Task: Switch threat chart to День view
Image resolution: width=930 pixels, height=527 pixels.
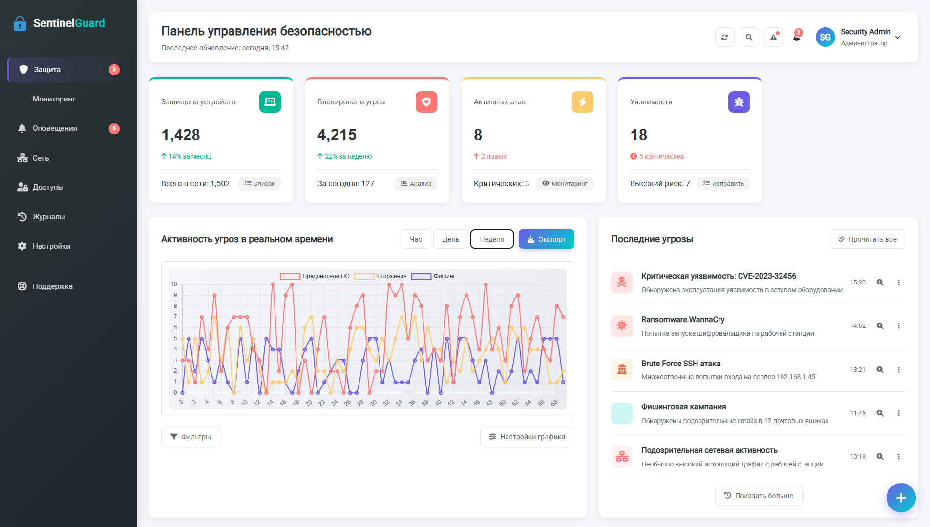Action: point(450,239)
